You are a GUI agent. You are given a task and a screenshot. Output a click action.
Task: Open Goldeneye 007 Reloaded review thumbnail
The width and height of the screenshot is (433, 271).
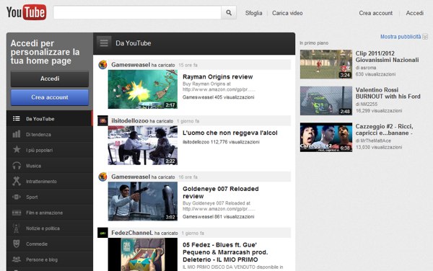pos(142,201)
